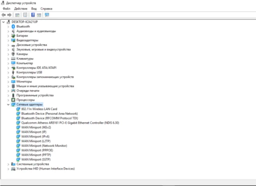Screen dimensions: 256x186
Task: Select the Камеры category label
Action: point(22,54)
